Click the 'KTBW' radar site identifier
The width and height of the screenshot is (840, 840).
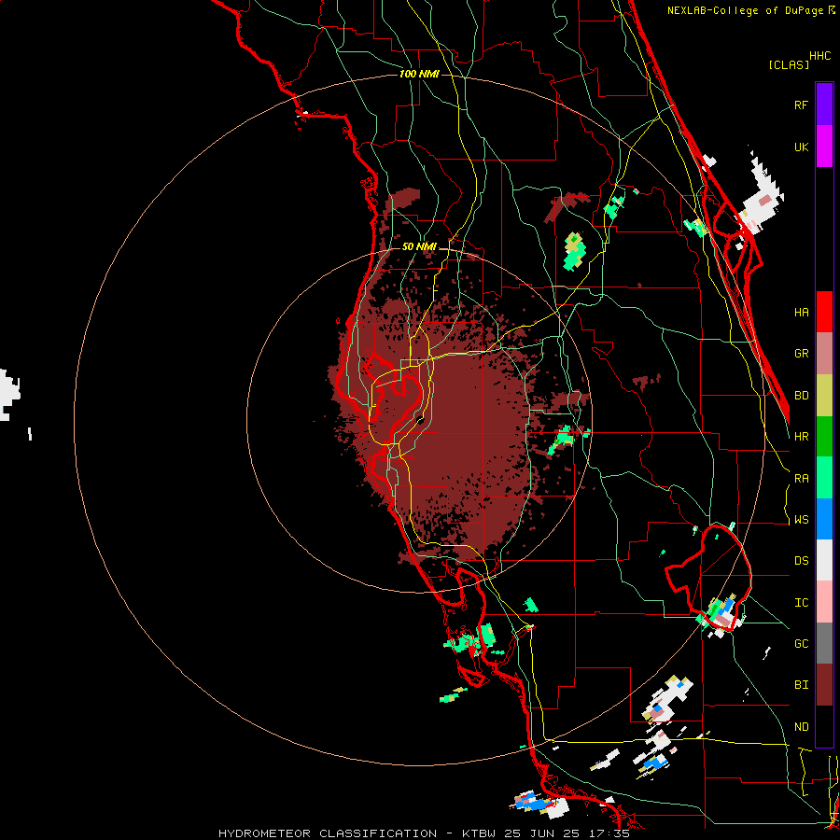[x=479, y=833]
